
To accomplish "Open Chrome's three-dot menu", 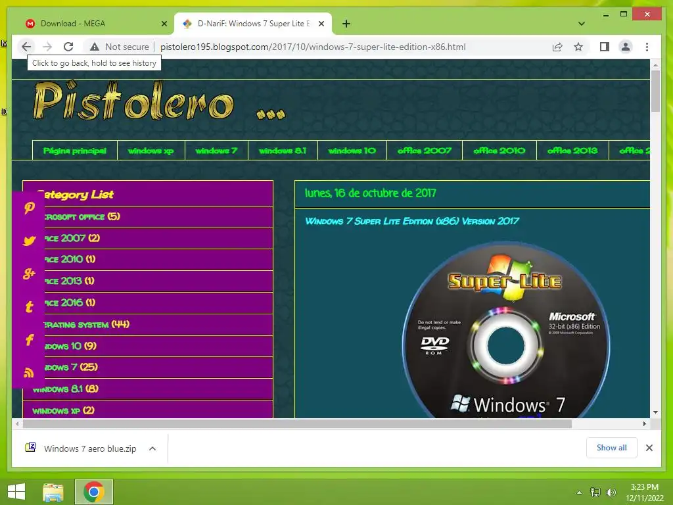I will click(x=647, y=47).
